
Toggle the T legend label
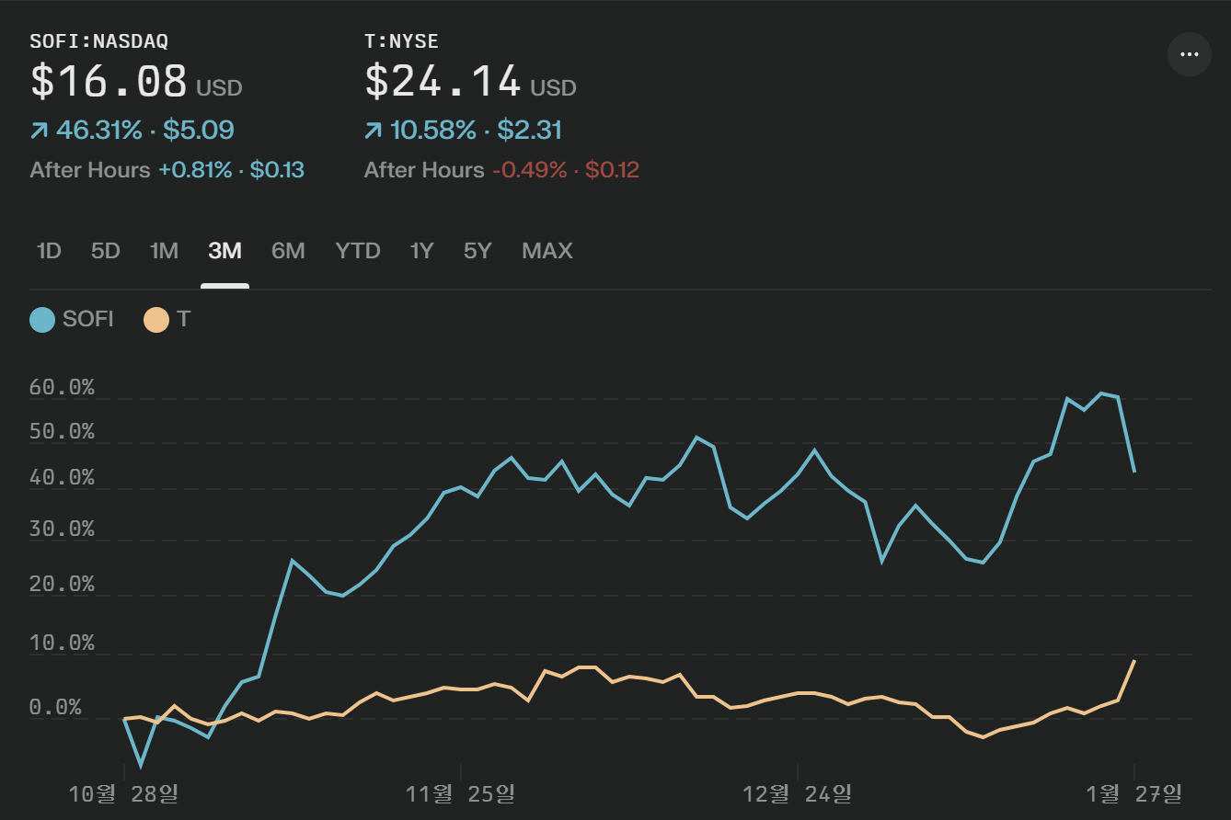tap(184, 320)
